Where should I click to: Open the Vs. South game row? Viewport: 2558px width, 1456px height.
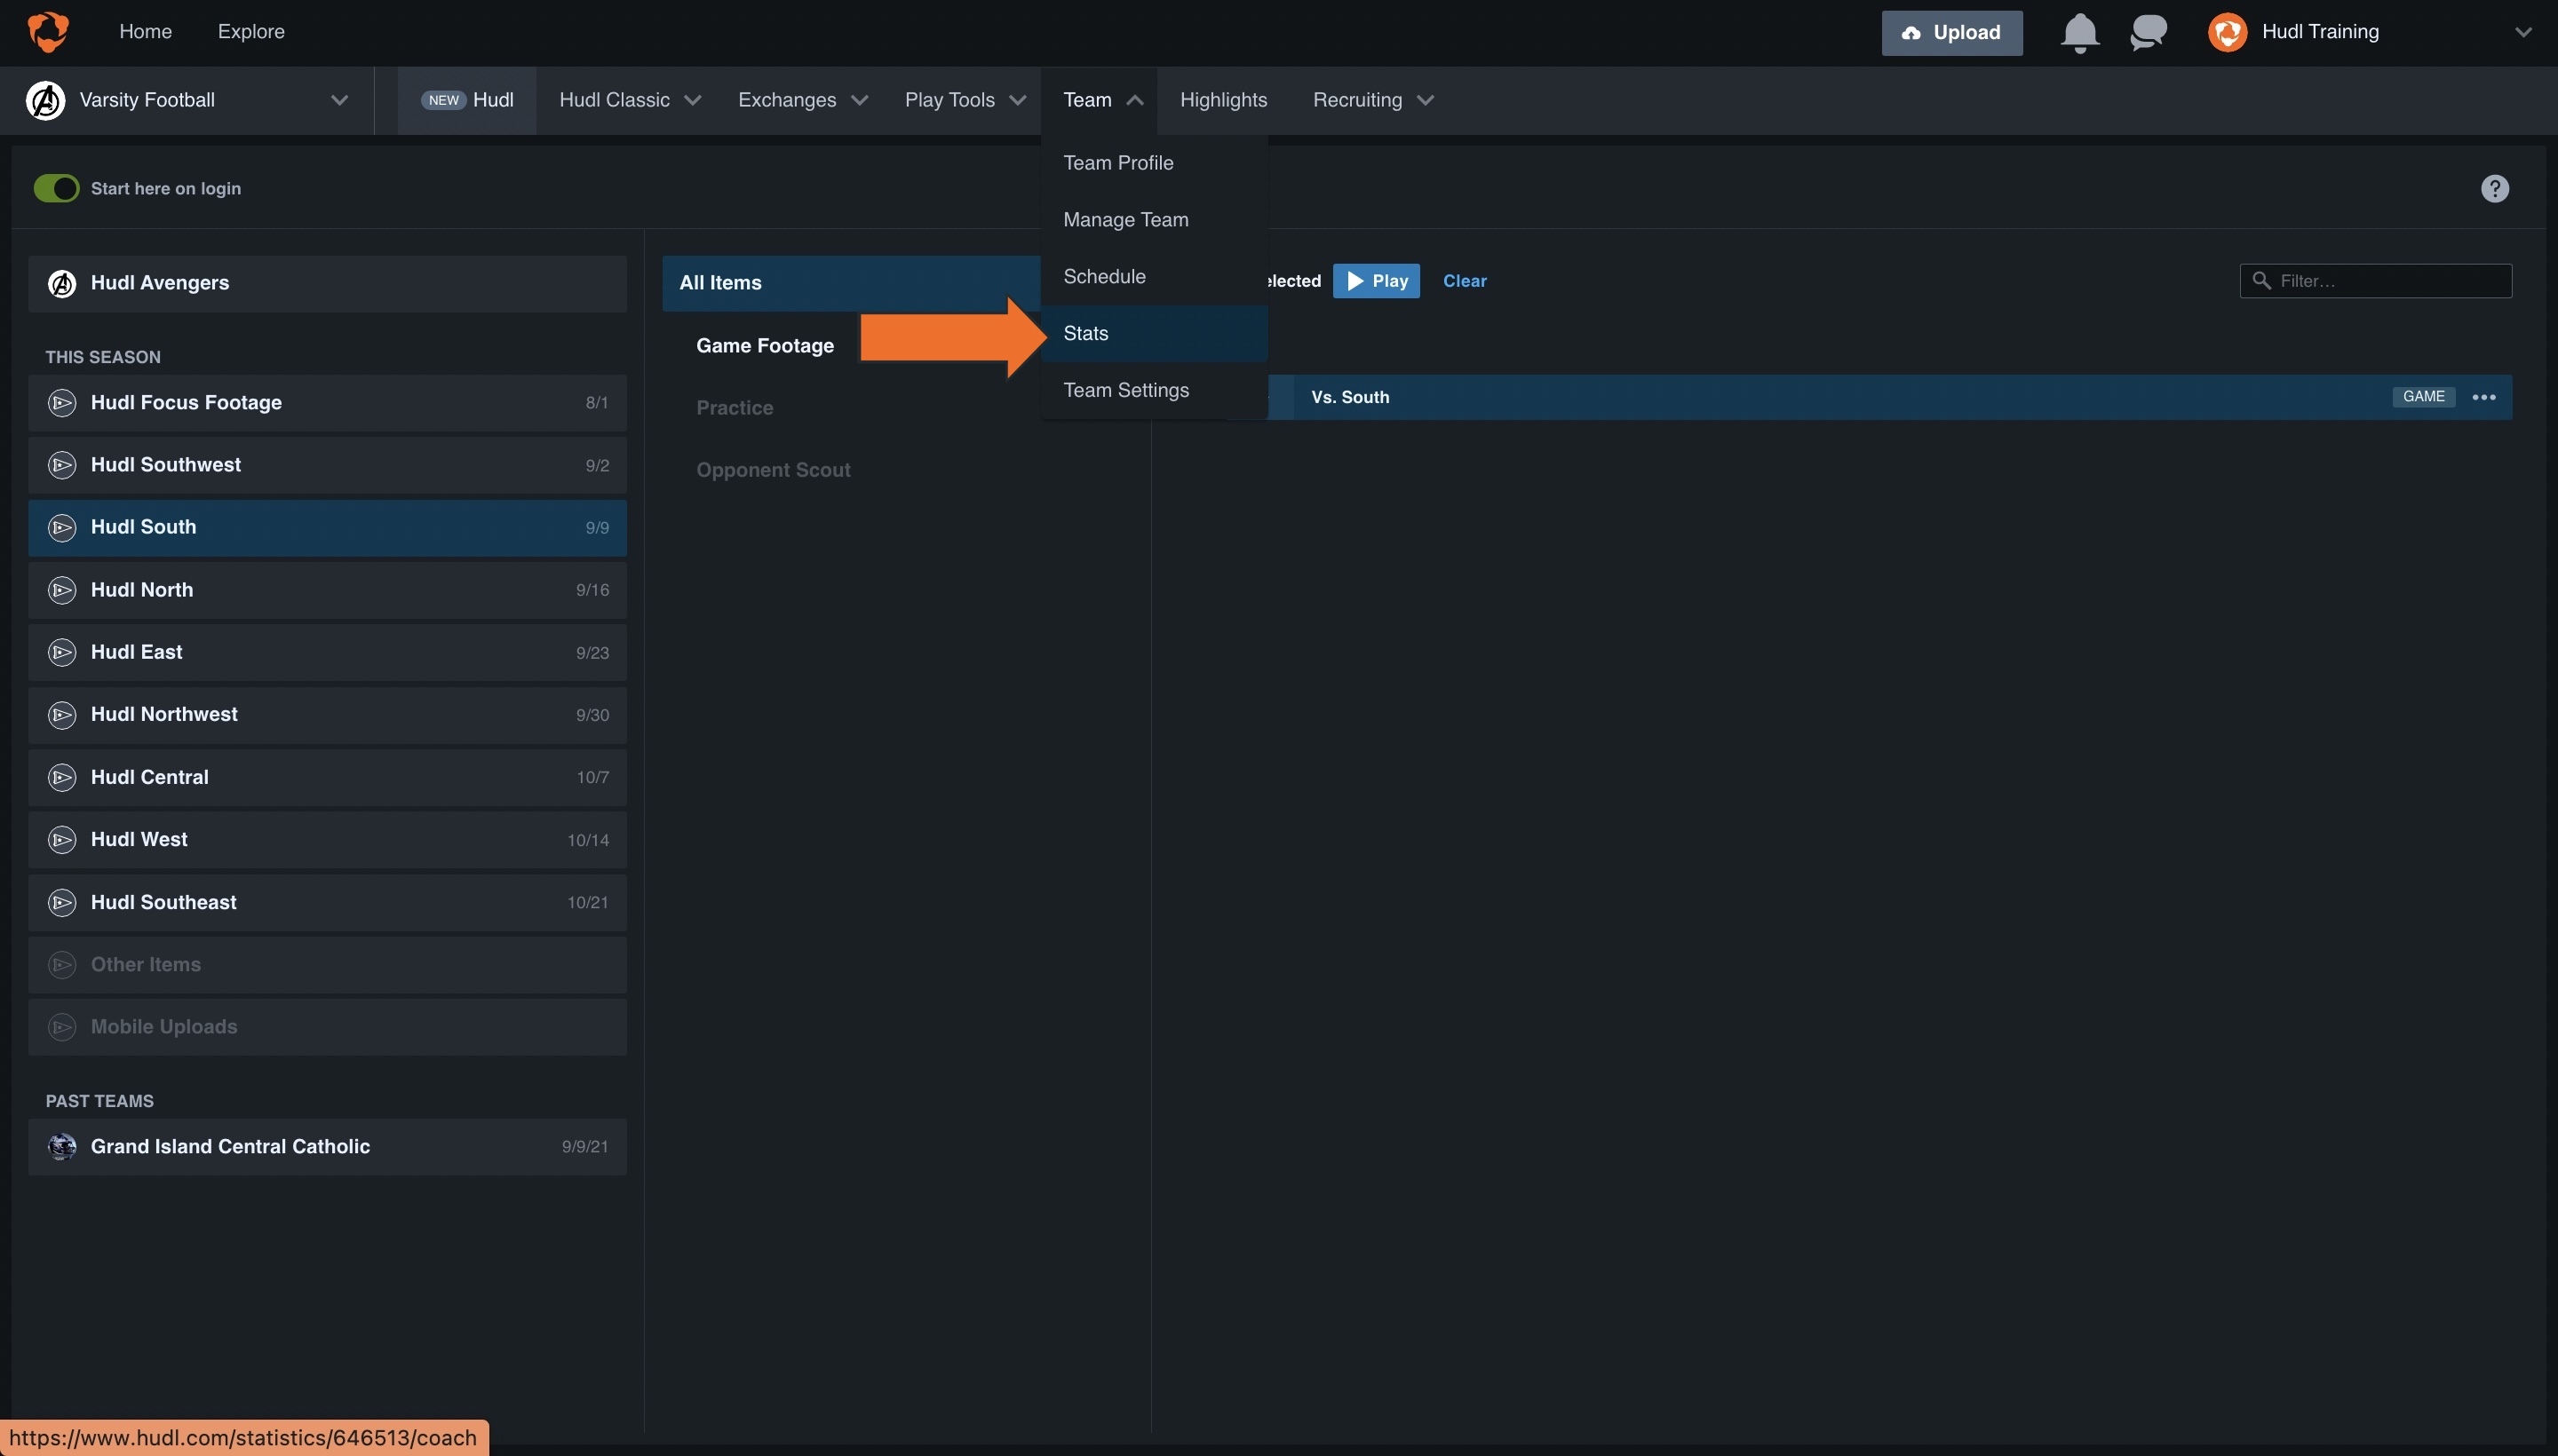click(1890, 397)
